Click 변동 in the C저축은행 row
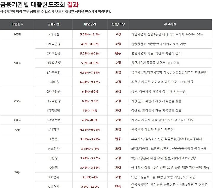 point(118,53)
